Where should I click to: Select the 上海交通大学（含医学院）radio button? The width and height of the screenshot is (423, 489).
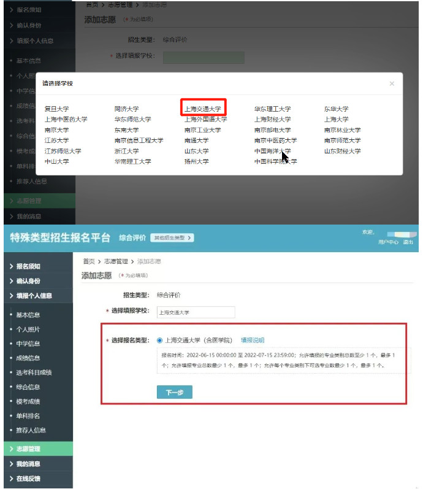pos(159,341)
